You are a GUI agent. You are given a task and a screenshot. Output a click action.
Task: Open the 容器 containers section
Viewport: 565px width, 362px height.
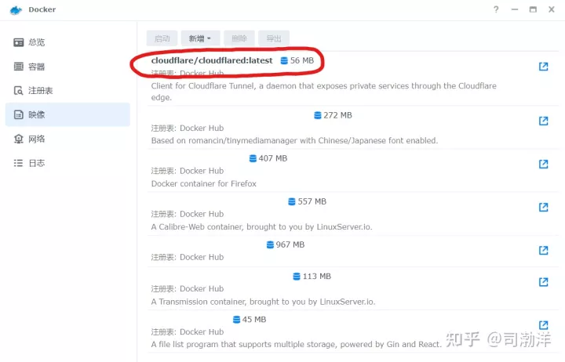point(67,67)
